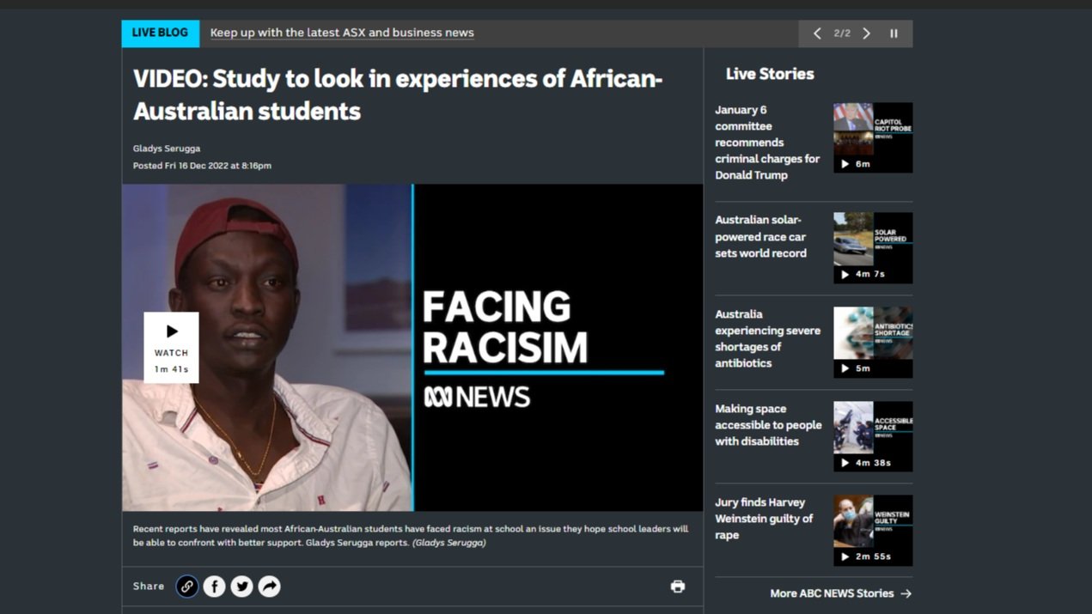The width and height of the screenshot is (1092, 614).
Task: Advance to next ticker headline
Action: [866, 33]
